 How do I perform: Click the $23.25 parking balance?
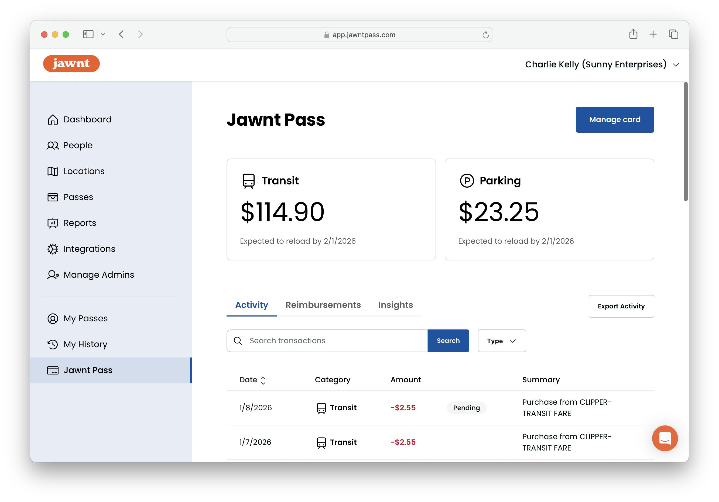[499, 212]
